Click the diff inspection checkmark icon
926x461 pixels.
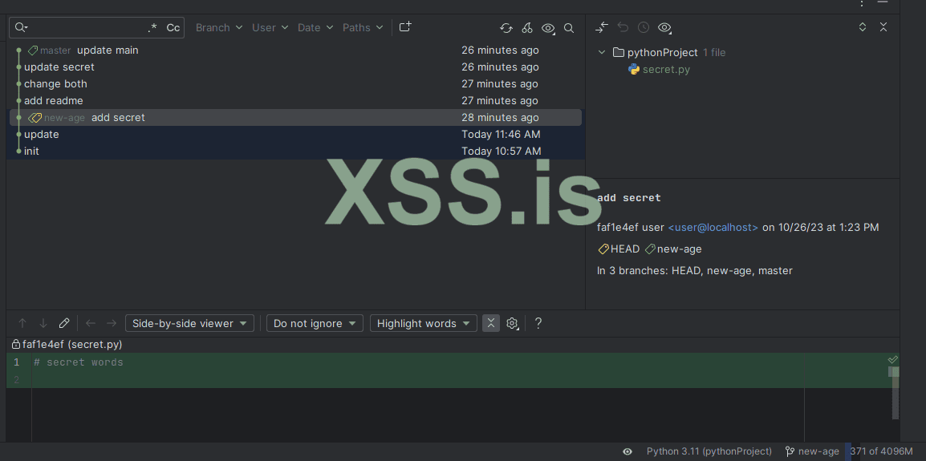pos(893,359)
